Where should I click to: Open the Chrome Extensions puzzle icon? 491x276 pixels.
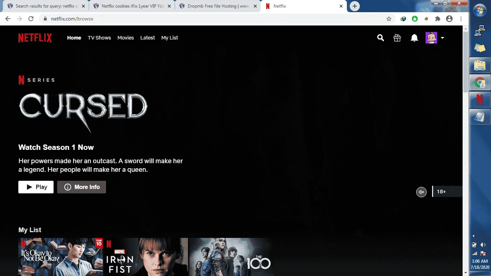(x=437, y=19)
